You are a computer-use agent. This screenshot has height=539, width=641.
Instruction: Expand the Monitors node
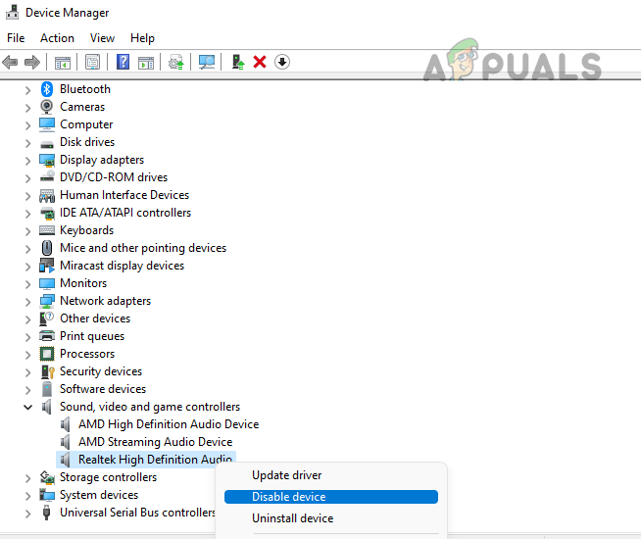tap(27, 284)
